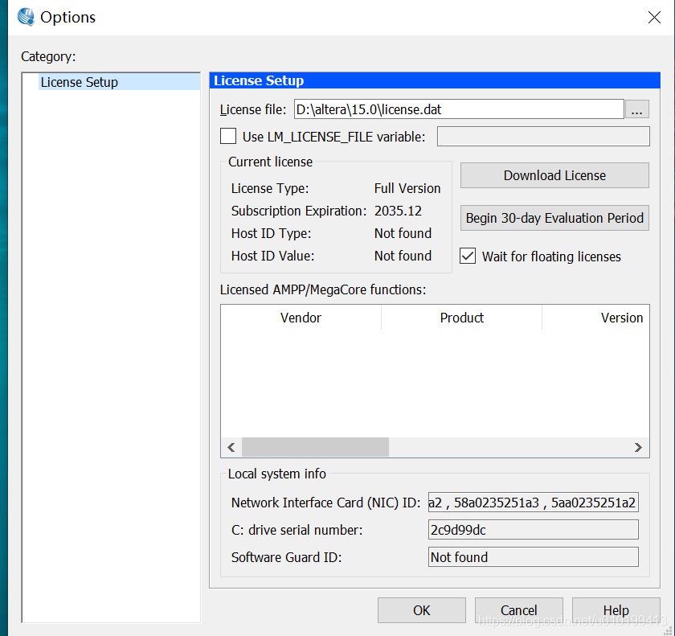
Task: Click the 'Full Version' license type value
Action: coord(407,188)
